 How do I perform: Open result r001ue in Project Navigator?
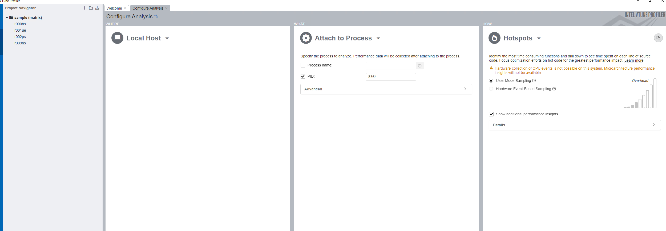click(x=20, y=30)
